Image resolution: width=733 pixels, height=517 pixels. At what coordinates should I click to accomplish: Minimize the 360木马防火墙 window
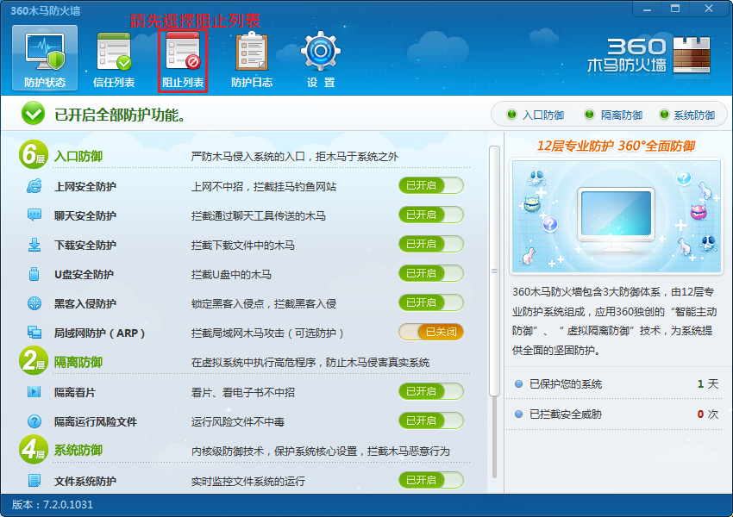click(648, 9)
